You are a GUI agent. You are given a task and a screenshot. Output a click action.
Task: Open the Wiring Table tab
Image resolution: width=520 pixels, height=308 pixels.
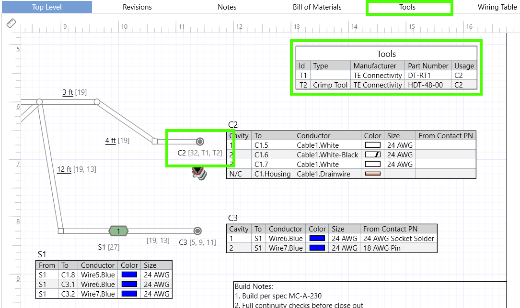point(497,7)
